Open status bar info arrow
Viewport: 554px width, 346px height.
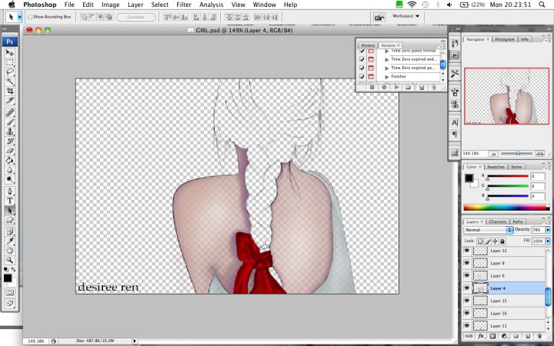pos(135,341)
